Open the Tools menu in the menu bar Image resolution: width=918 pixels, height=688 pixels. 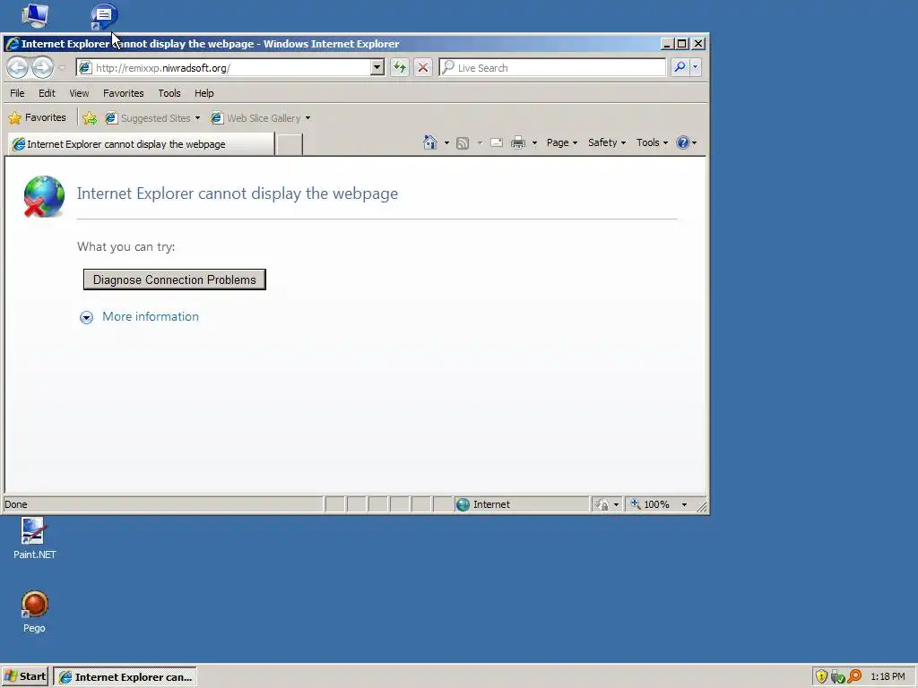click(x=169, y=93)
